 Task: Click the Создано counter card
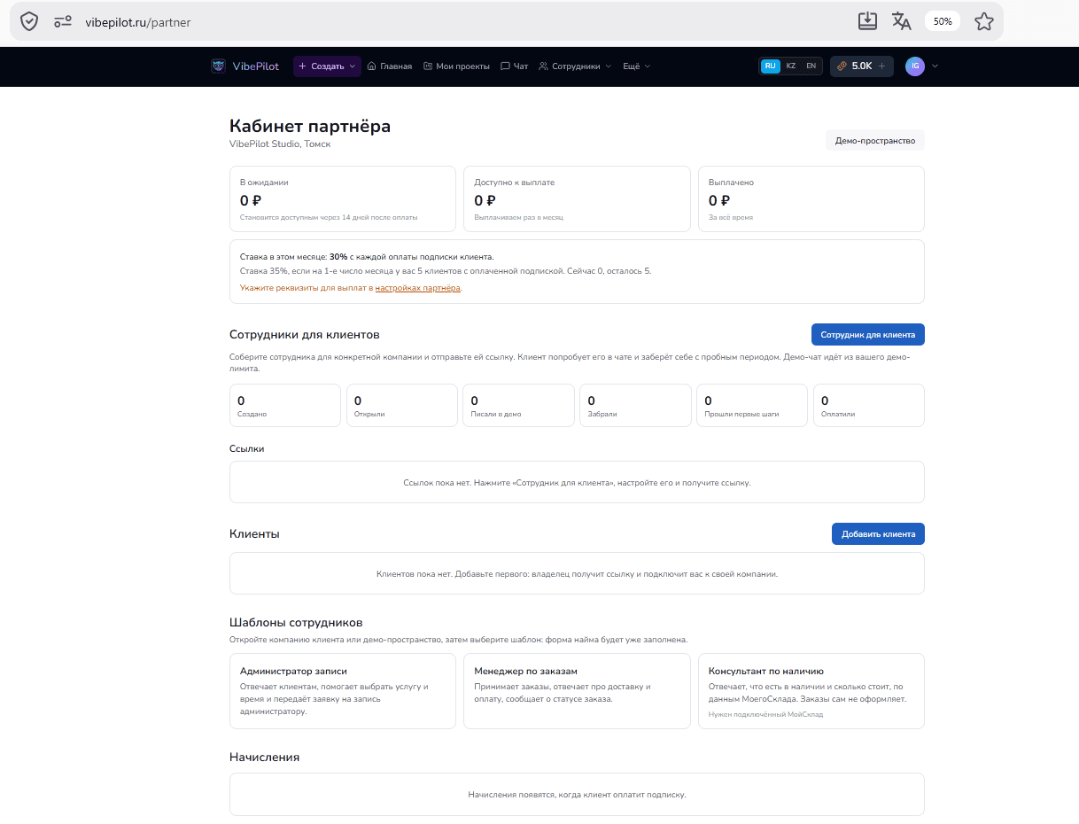tap(285, 406)
